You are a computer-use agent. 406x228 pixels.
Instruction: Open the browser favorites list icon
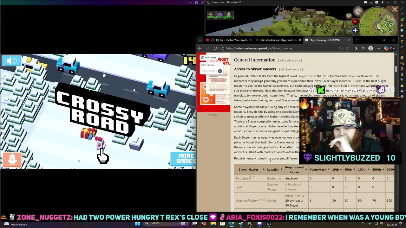(363, 48)
